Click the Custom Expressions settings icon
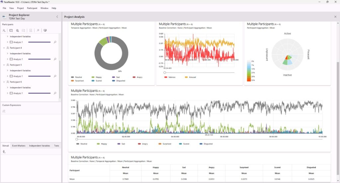The width and height of the screenshot is (340, 183). (x=4, y=111)
